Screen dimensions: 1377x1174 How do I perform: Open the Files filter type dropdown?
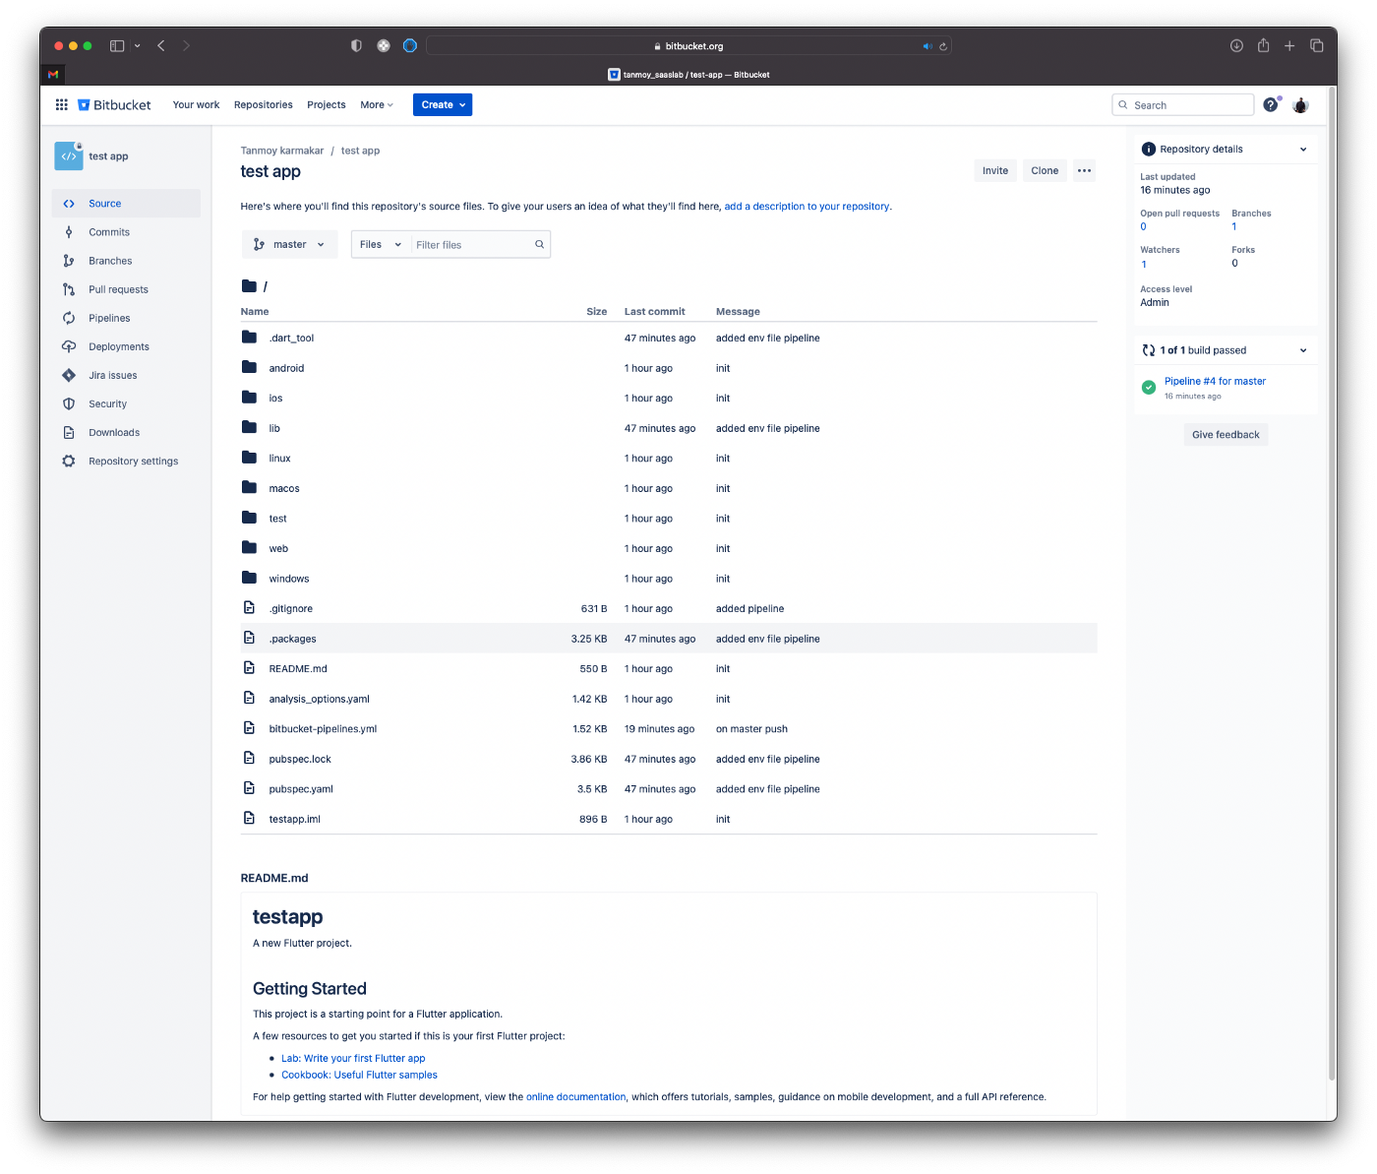pyautogui.click(x=380, y=244)
